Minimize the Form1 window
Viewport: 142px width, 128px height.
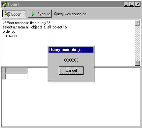pos(126,4)
